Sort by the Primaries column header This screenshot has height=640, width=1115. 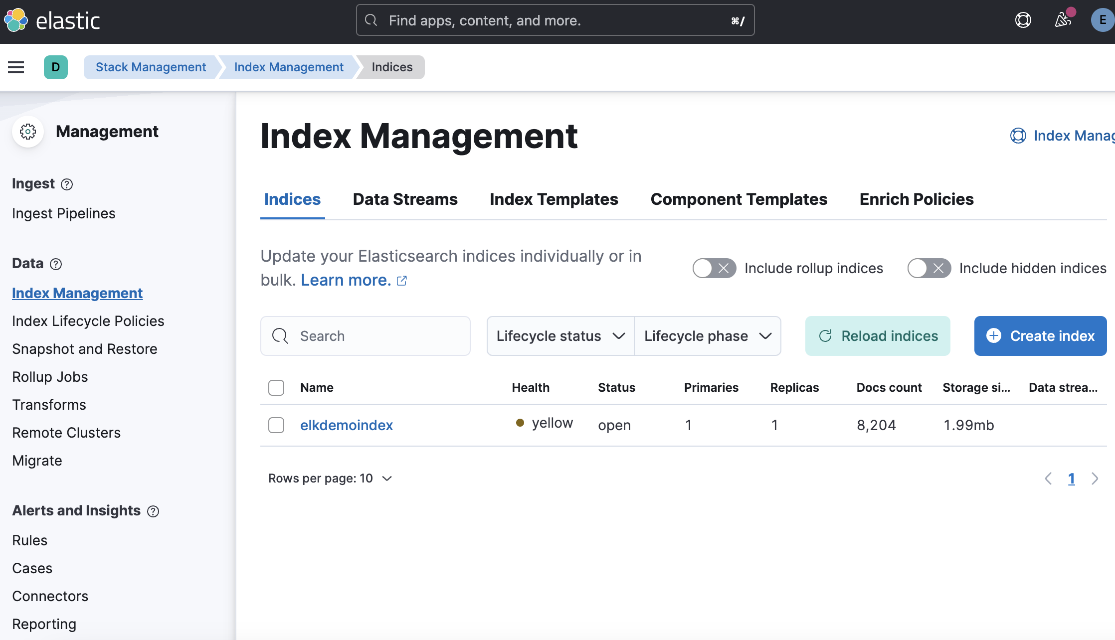tap(711, 388)
